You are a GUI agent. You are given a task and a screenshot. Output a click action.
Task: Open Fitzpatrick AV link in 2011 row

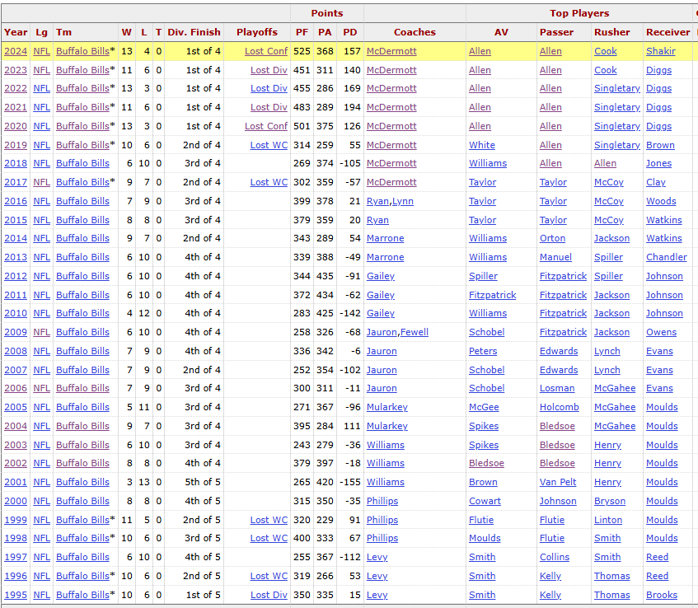pyautogui.click(x=492, y=295)
